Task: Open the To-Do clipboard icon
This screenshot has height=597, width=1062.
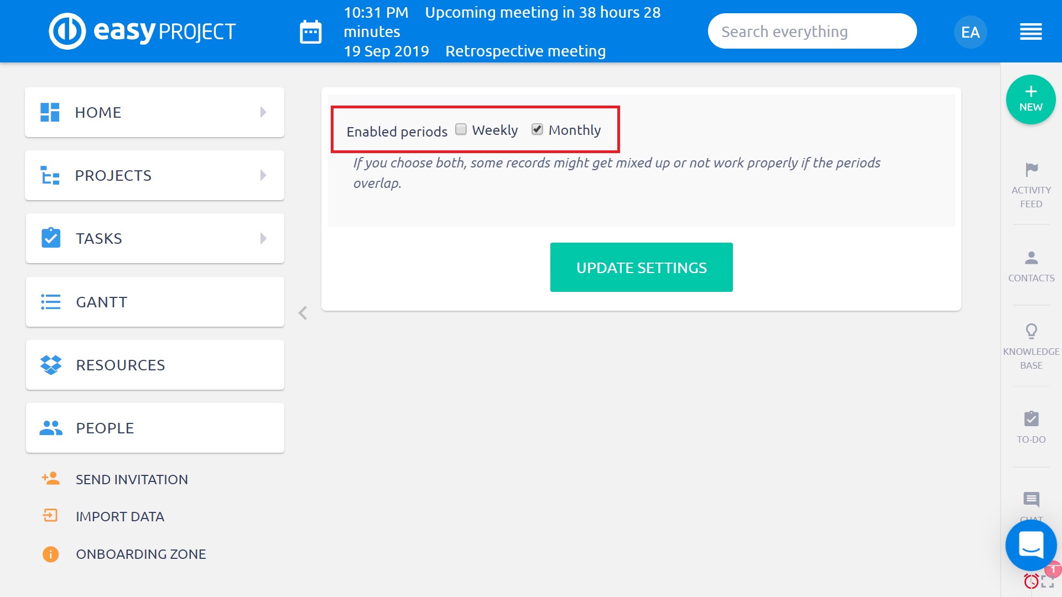Action: (1031, 419)
